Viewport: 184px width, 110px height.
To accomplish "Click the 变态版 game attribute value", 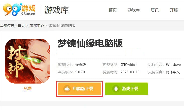I will coord(81,65).
